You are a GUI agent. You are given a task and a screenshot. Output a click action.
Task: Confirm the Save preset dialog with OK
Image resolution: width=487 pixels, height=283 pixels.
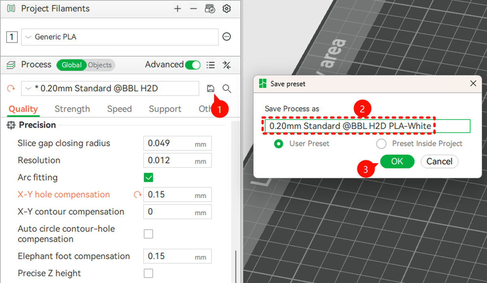(397, 161)
